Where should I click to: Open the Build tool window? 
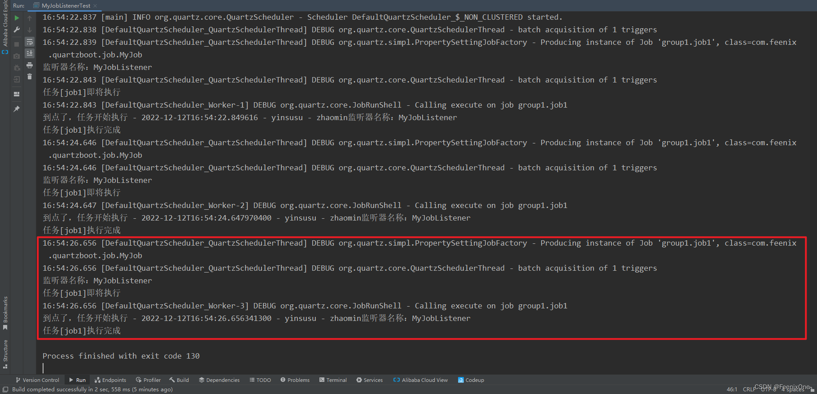[x=179, y=380]
